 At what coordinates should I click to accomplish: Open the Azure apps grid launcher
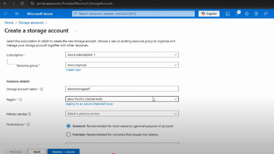5,14
